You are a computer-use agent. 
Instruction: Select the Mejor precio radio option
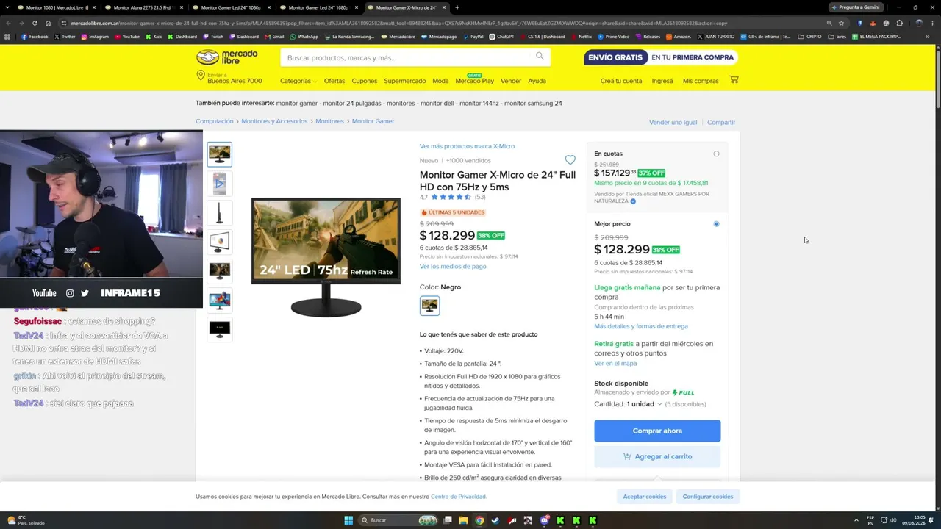(x=716, y=223)
